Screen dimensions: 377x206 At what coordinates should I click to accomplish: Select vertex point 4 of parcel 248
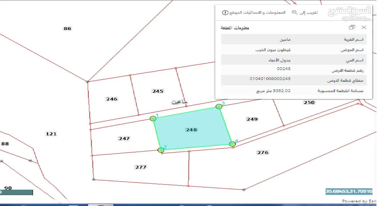[x=232, y=144]
